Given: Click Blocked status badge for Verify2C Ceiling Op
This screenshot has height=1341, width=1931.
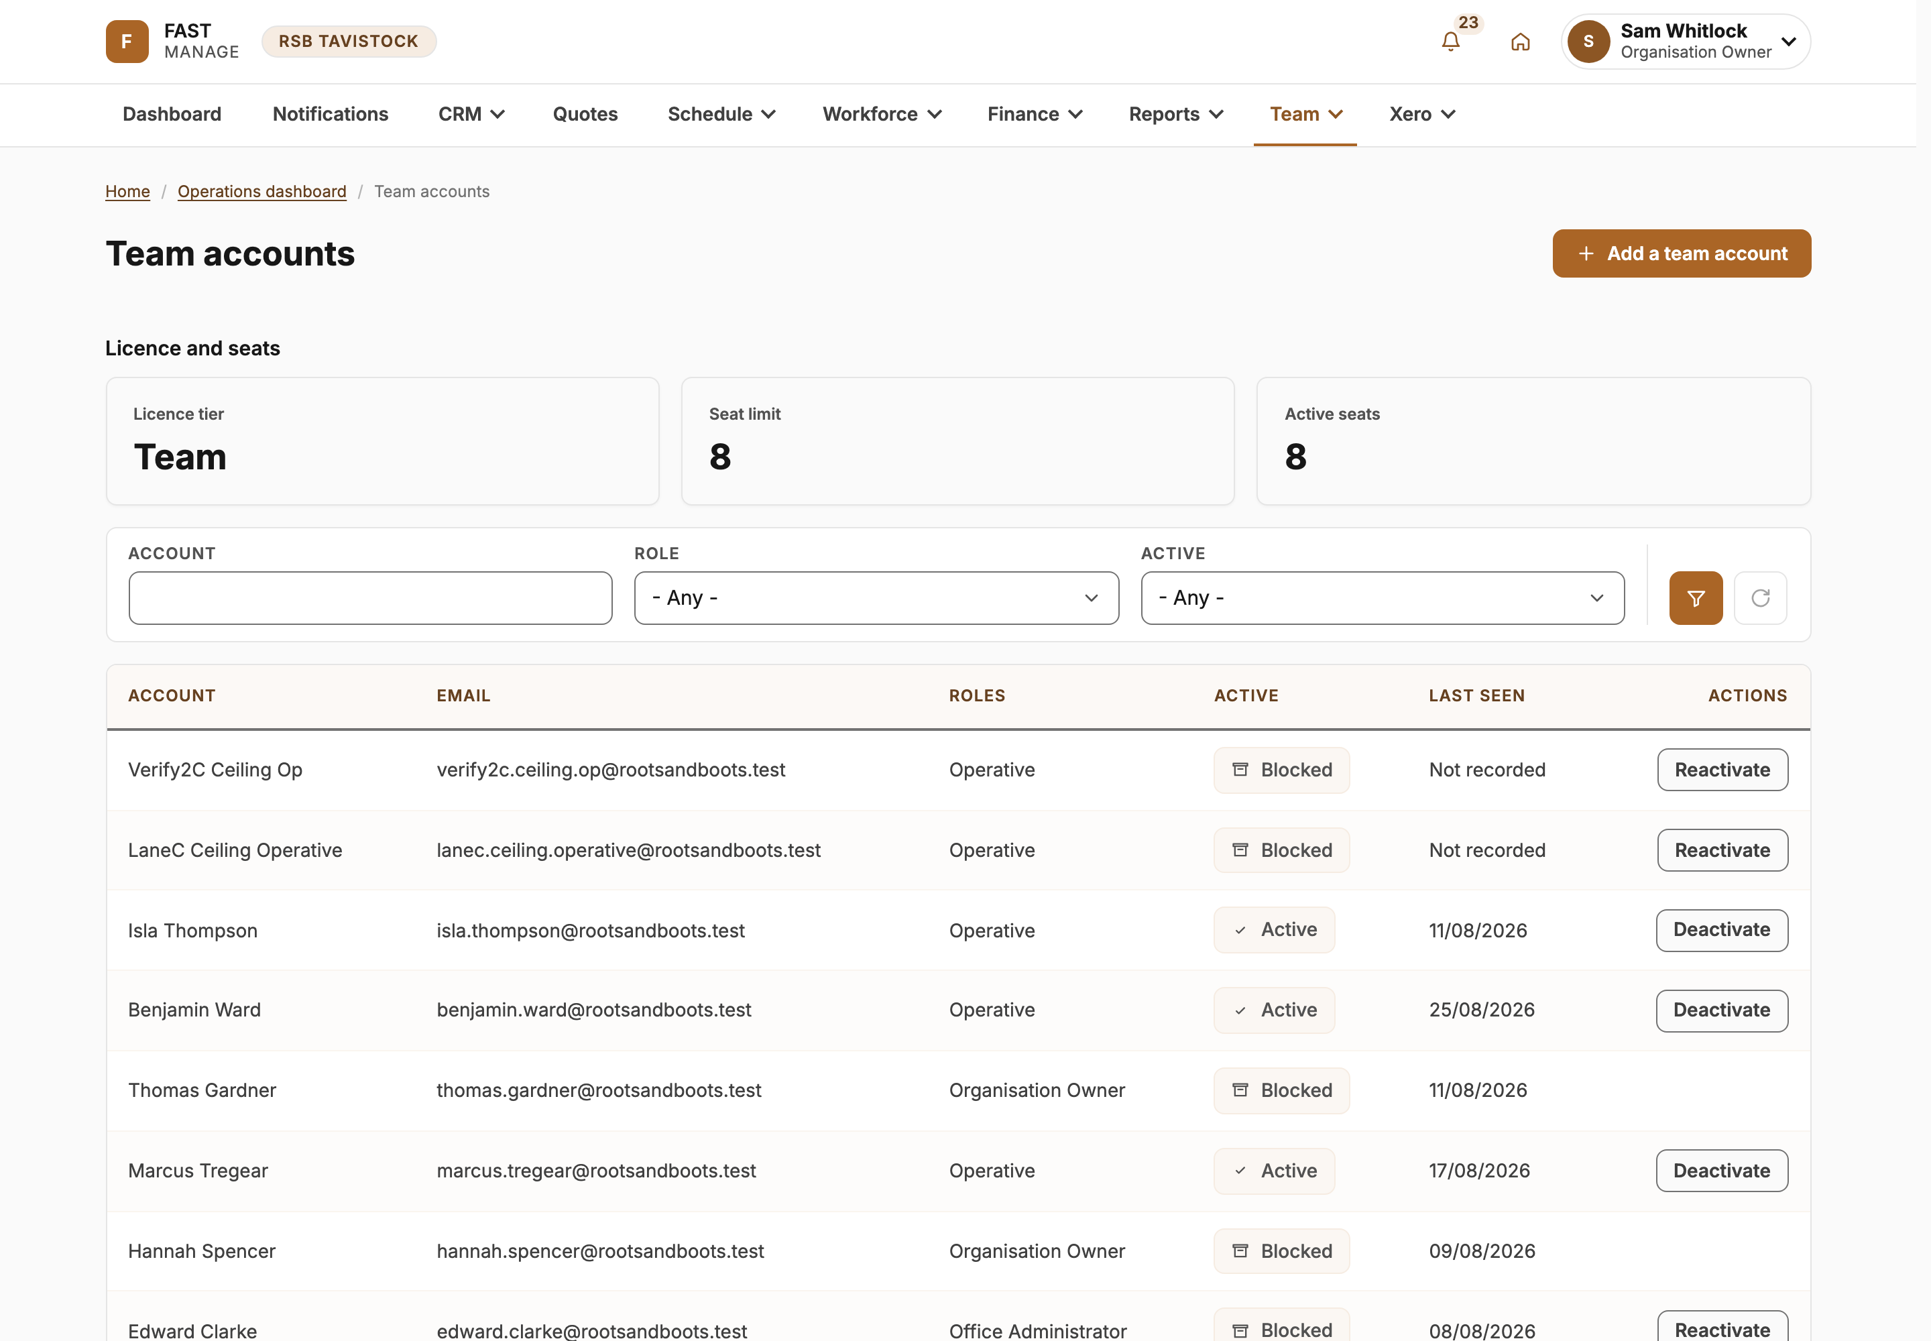Looking at the screenshot, I should click(x=1281, y=770).
